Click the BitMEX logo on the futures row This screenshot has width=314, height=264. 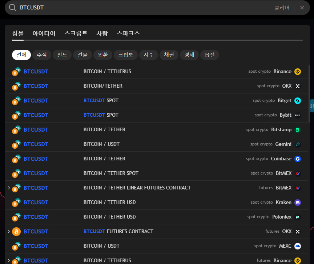click(x=298, y=188)
